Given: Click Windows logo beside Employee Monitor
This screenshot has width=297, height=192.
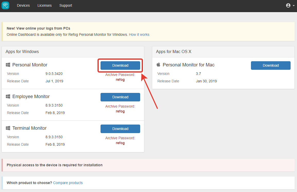Looking at the screenshot, I should [8, 97].
